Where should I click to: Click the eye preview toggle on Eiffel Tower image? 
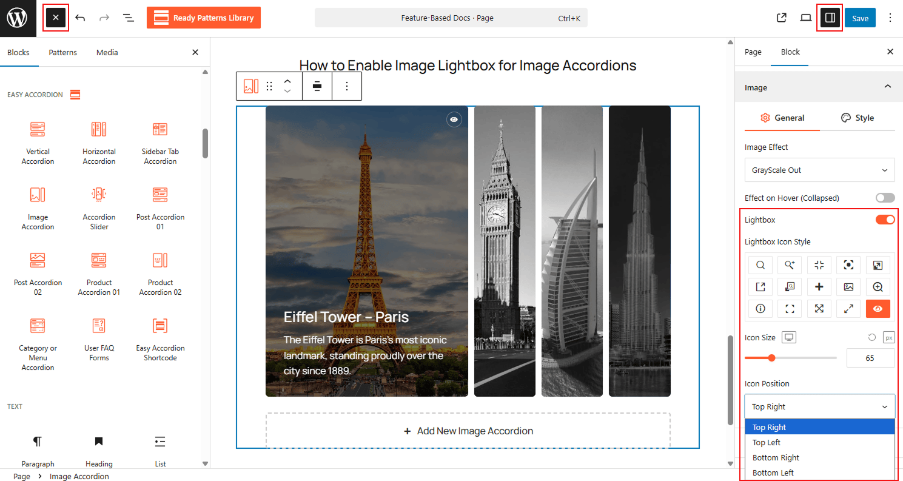(454, 119)
